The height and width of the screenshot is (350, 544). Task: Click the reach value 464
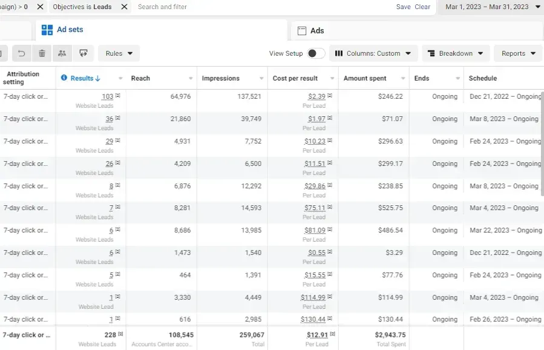185,275
